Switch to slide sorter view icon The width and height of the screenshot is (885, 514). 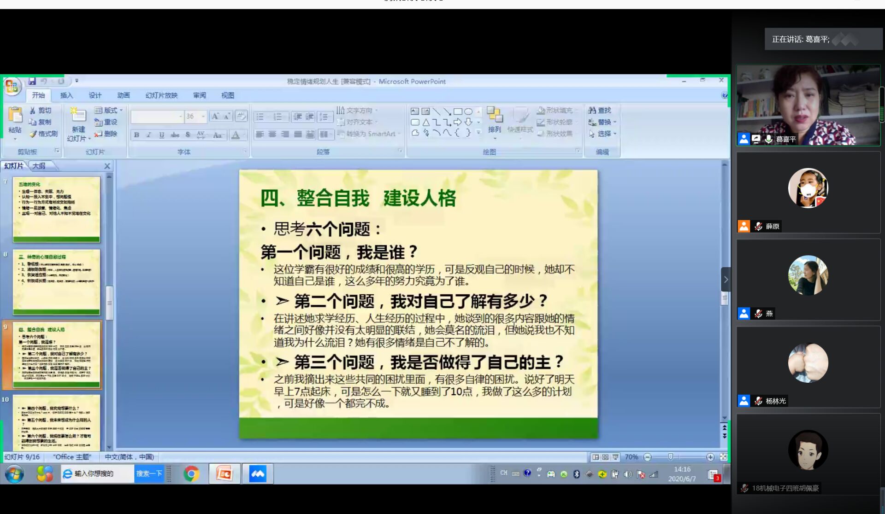click(605, 457)
